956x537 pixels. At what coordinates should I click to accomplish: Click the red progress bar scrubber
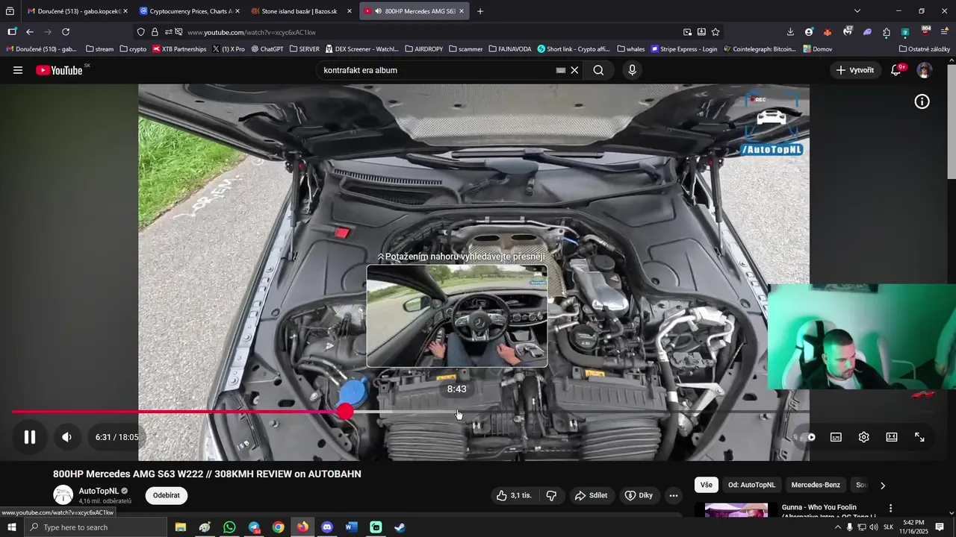[x=345, y=411]
